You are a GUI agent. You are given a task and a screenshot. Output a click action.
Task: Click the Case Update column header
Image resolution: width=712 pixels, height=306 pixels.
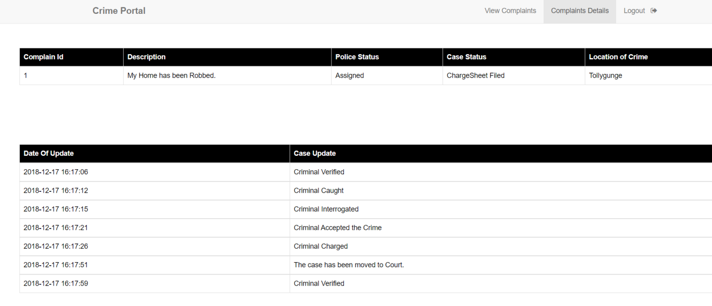click(315, 153)
